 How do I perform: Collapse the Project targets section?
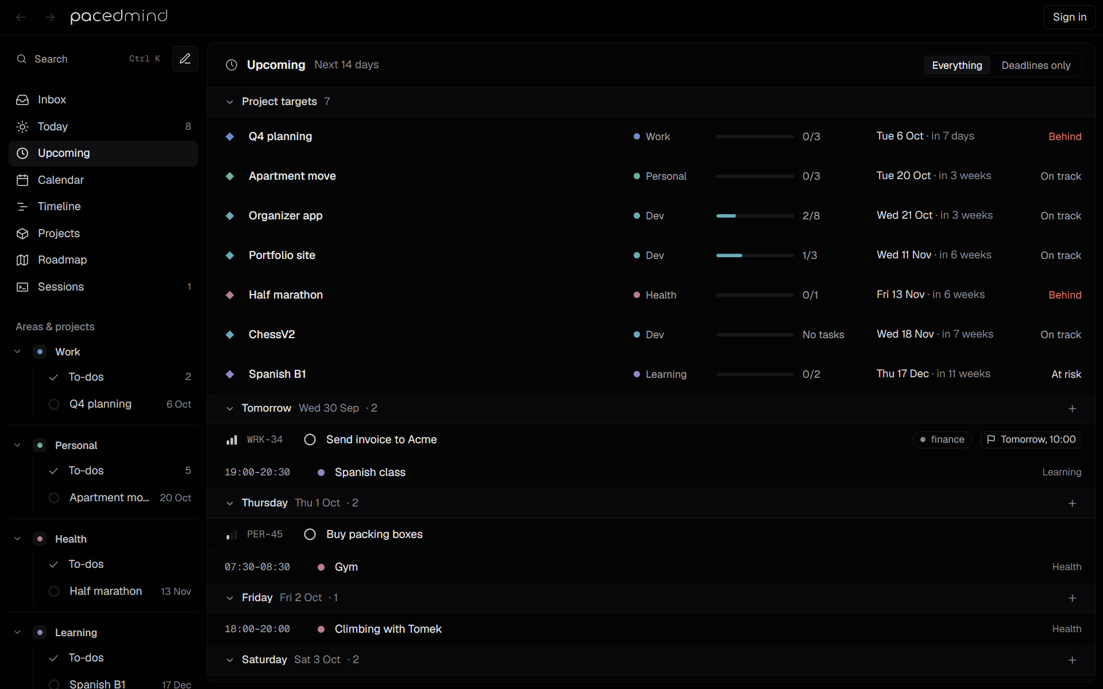point(230,102)
